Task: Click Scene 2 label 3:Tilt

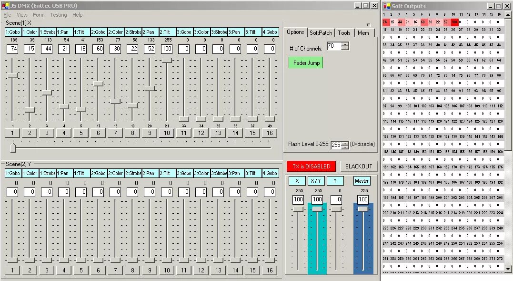Action: (253, 173)
